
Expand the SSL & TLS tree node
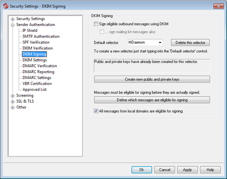[13, 102]
